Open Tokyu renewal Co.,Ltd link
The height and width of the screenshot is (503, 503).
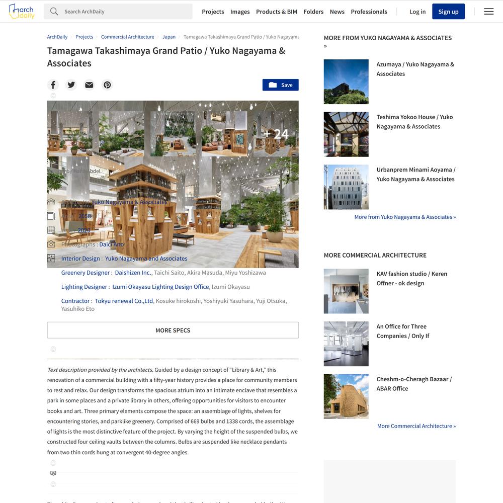[124, 301]
